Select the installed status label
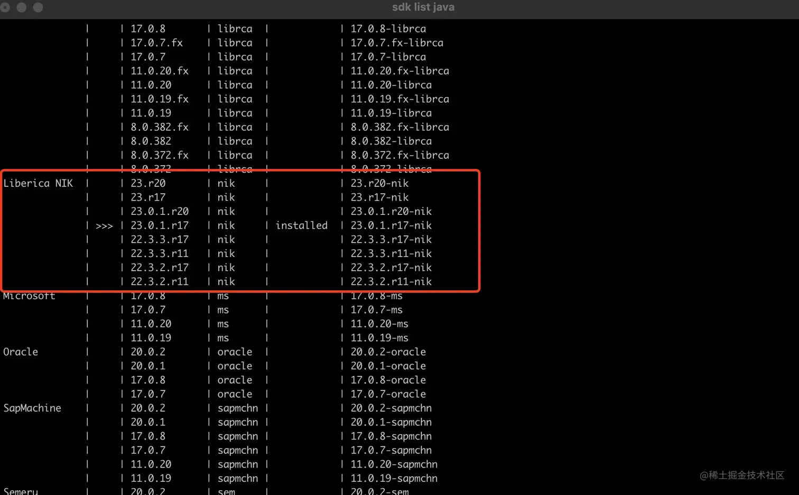The width and height of the screenshot is (799, 495). [301, 225]
